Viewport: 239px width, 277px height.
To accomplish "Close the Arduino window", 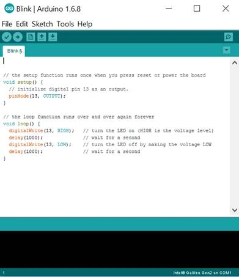I will [226, 9].
